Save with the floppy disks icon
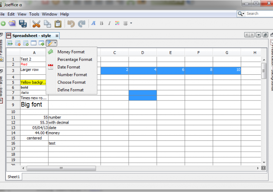The image size is (273, 192). click(23, 24)
